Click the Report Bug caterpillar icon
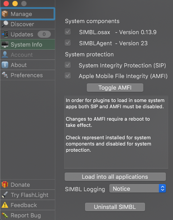Image resolution: width=173 pixels, height=220 pixels. [5, 215]
